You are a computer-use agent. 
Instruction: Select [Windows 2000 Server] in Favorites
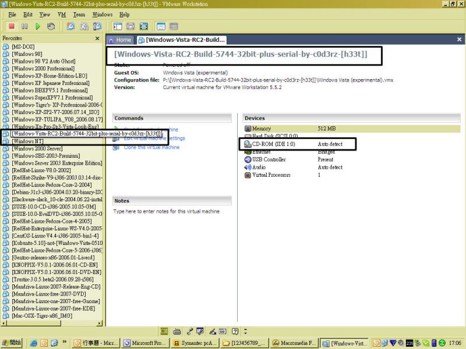pos(37,148)
